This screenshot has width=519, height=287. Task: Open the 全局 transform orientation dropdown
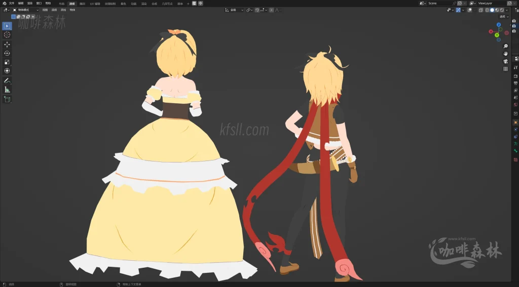(x=234, y=10)
